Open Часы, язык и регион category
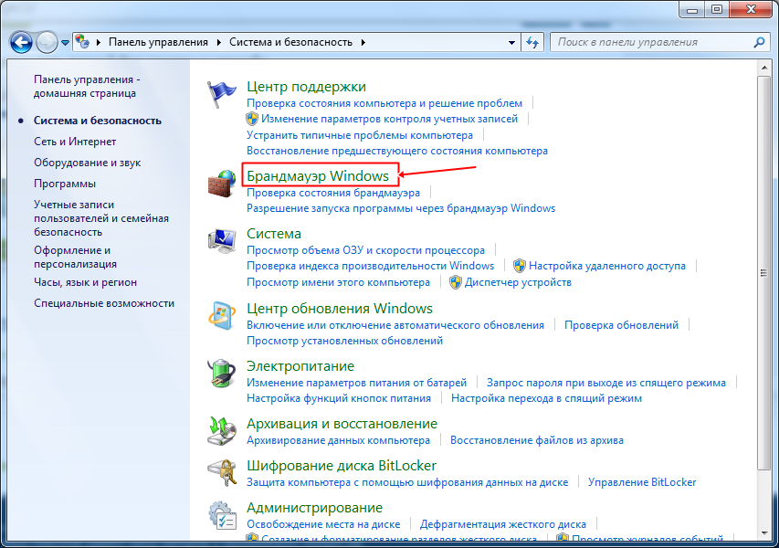This screenshot has height=548, width=779. pos(86,282)
